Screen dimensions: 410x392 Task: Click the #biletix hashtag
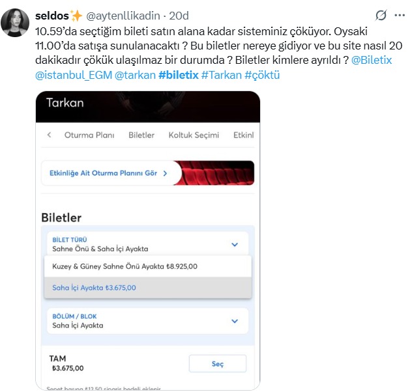(x=178, y=76)
